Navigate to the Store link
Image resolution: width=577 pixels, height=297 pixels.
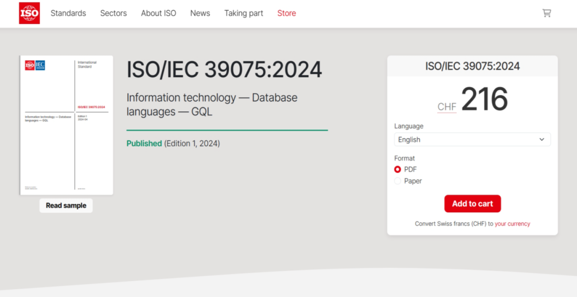click(286, 13)
